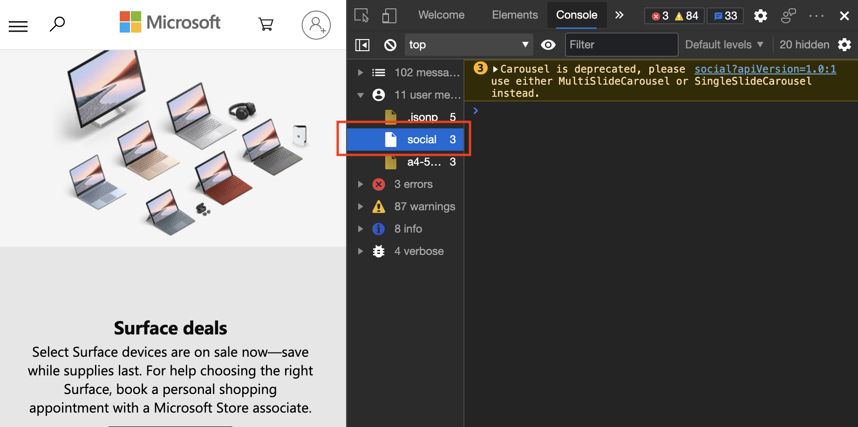
Task: Click the send feedback icon
Action: pos(788,16)
